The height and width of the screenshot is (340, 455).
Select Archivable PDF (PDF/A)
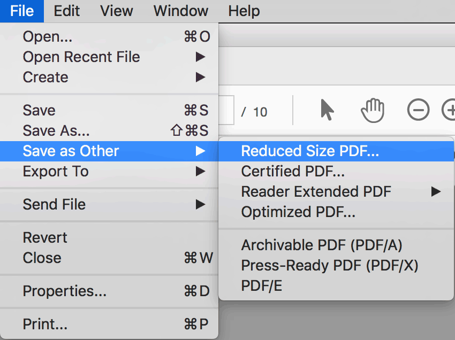click(336, 245)
